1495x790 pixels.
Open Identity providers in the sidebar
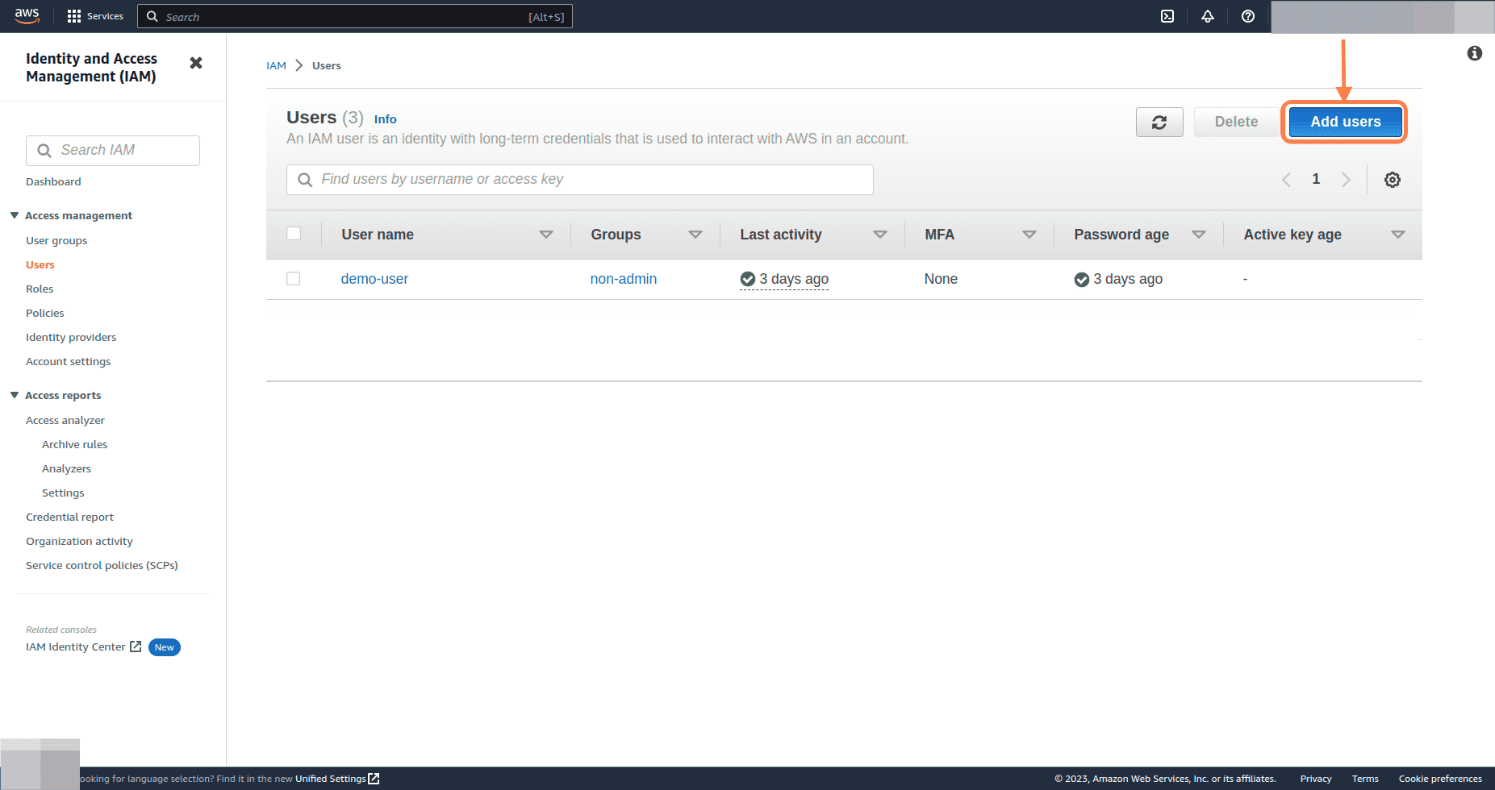point(71,337)
